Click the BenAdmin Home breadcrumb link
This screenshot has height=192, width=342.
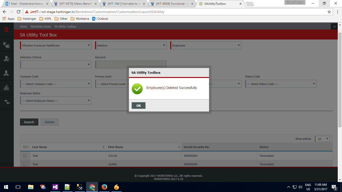point(41,26)
